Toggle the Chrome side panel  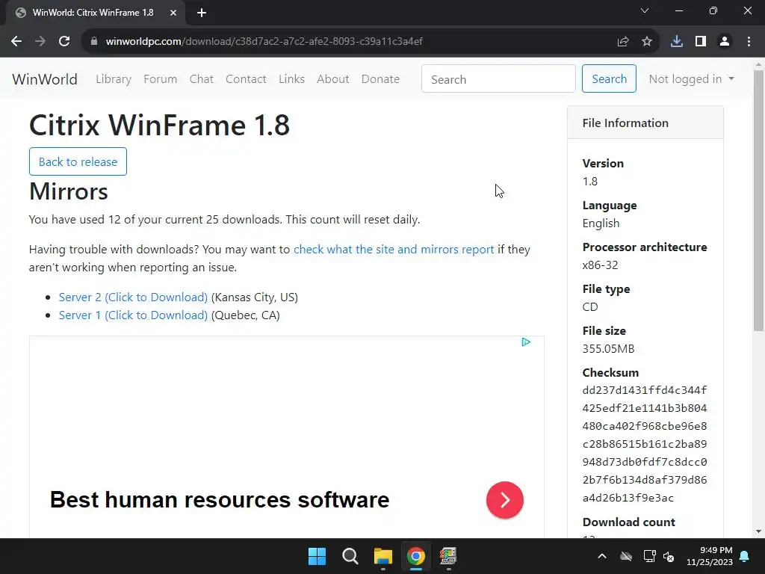point(701,42)
